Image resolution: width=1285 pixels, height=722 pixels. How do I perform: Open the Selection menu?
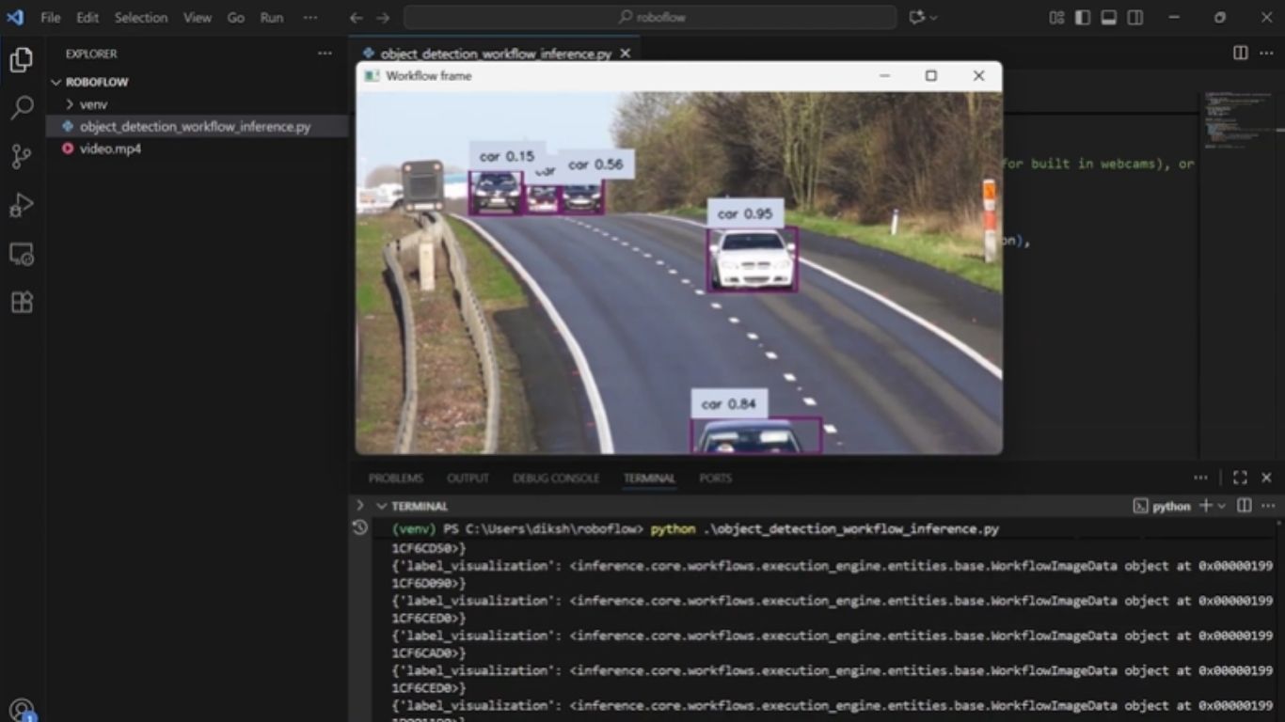pyautogui.click(x=141, y=18)
